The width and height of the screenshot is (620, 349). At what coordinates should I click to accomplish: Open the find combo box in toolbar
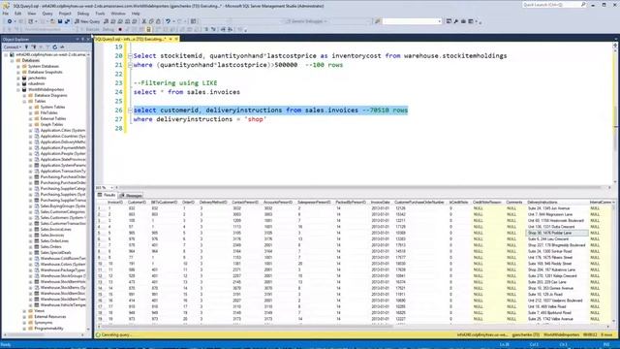pyautogui.click(x=412, y=21)
